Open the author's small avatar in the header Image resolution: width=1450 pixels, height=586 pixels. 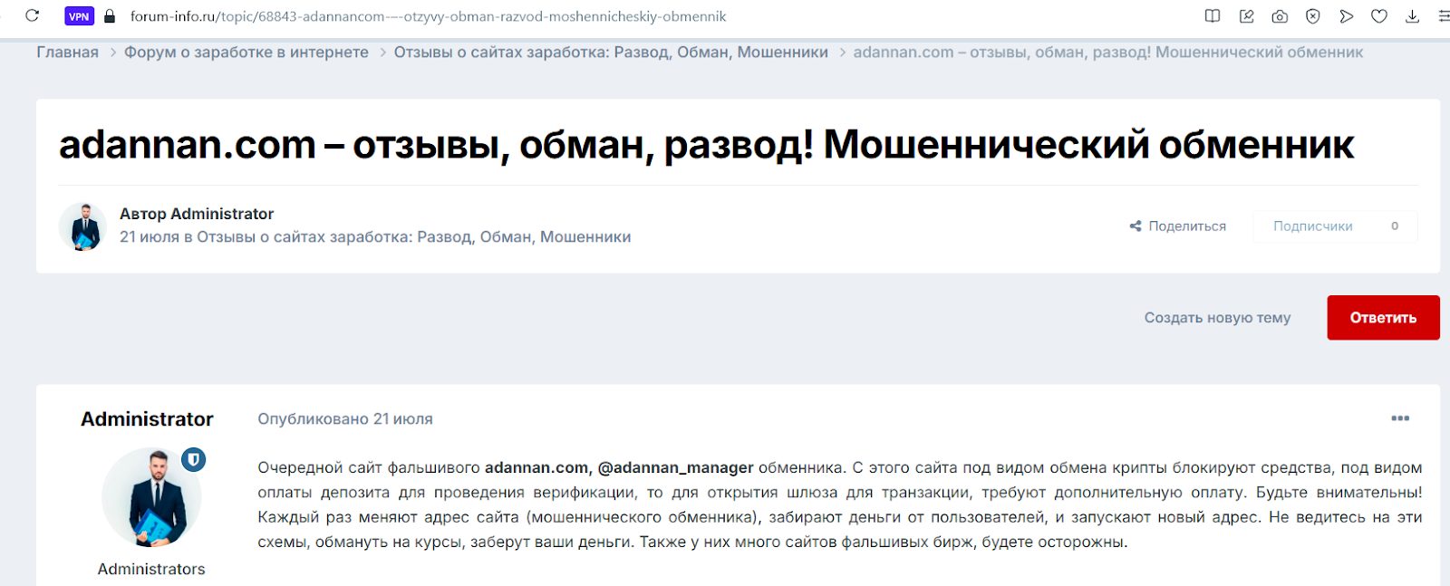pos(83,226)
